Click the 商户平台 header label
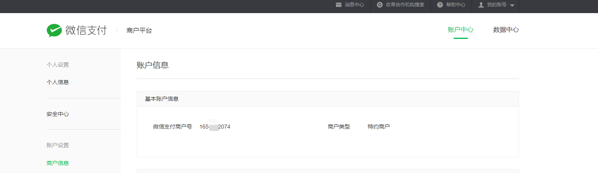Viewport: 598px width, 173px height. coord(139,30)
